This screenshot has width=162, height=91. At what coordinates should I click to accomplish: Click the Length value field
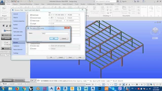click(x=65, y=24)
